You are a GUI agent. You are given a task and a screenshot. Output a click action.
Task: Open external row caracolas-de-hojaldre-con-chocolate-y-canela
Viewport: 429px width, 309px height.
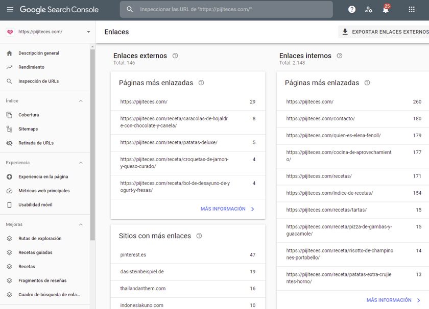click(188, 122)
